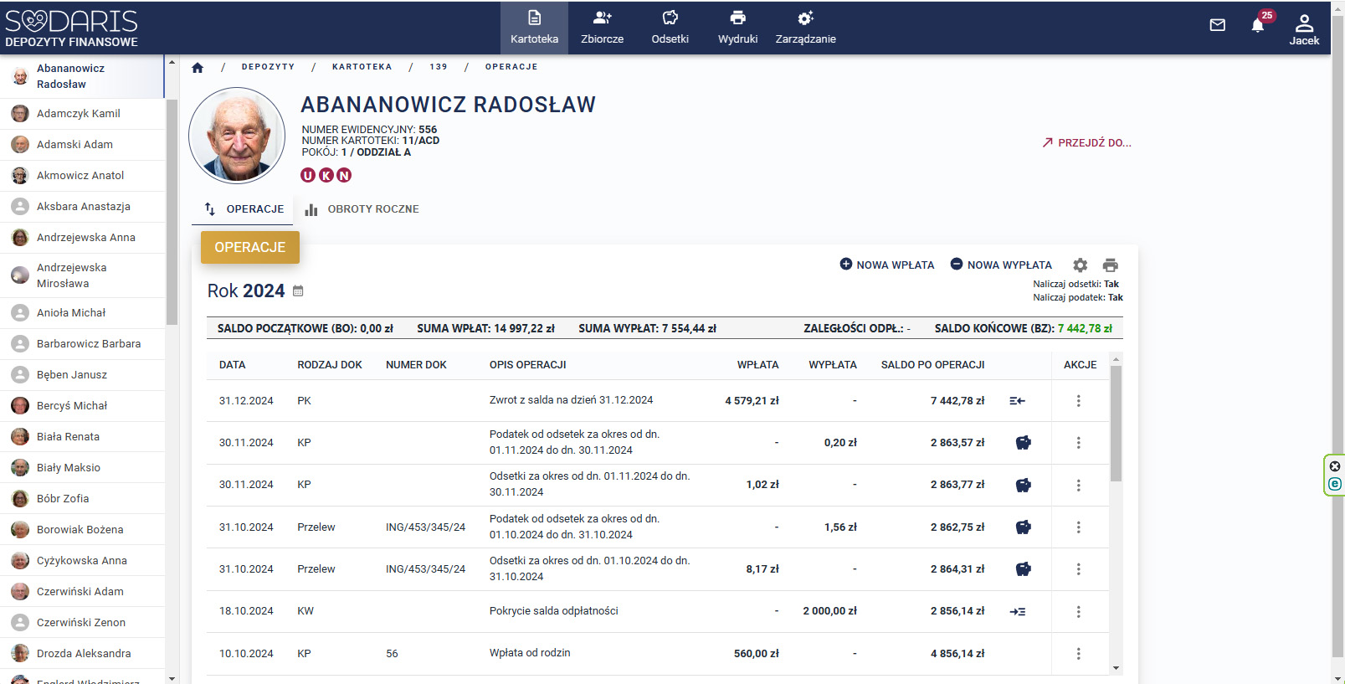Select Bercyś Michał from resident list
Screen dimensions: 1345x684
pyautogui.click(x=72, y=406)
